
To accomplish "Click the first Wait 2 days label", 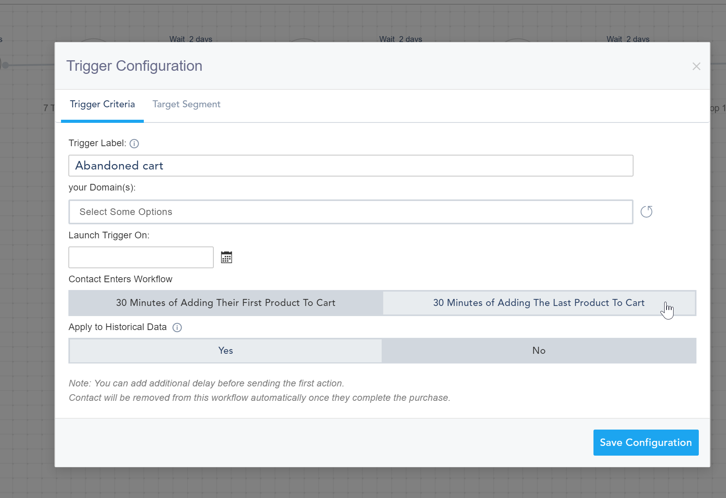I will point(191,39).
